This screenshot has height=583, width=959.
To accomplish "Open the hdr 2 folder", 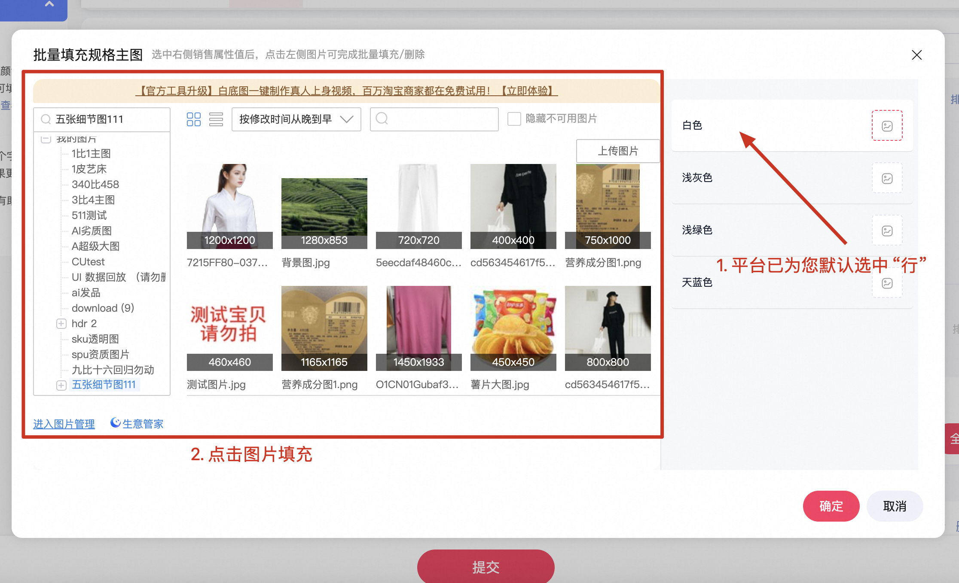I will [x=84, y=324].
